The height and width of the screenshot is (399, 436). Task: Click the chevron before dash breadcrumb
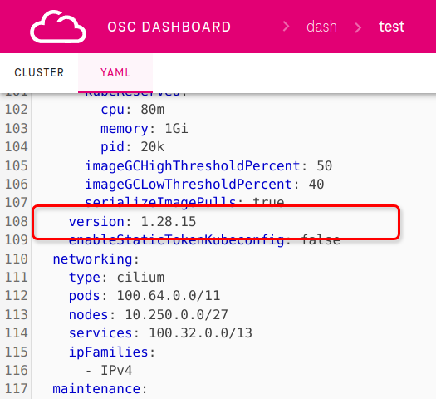[x=286, y=27]
